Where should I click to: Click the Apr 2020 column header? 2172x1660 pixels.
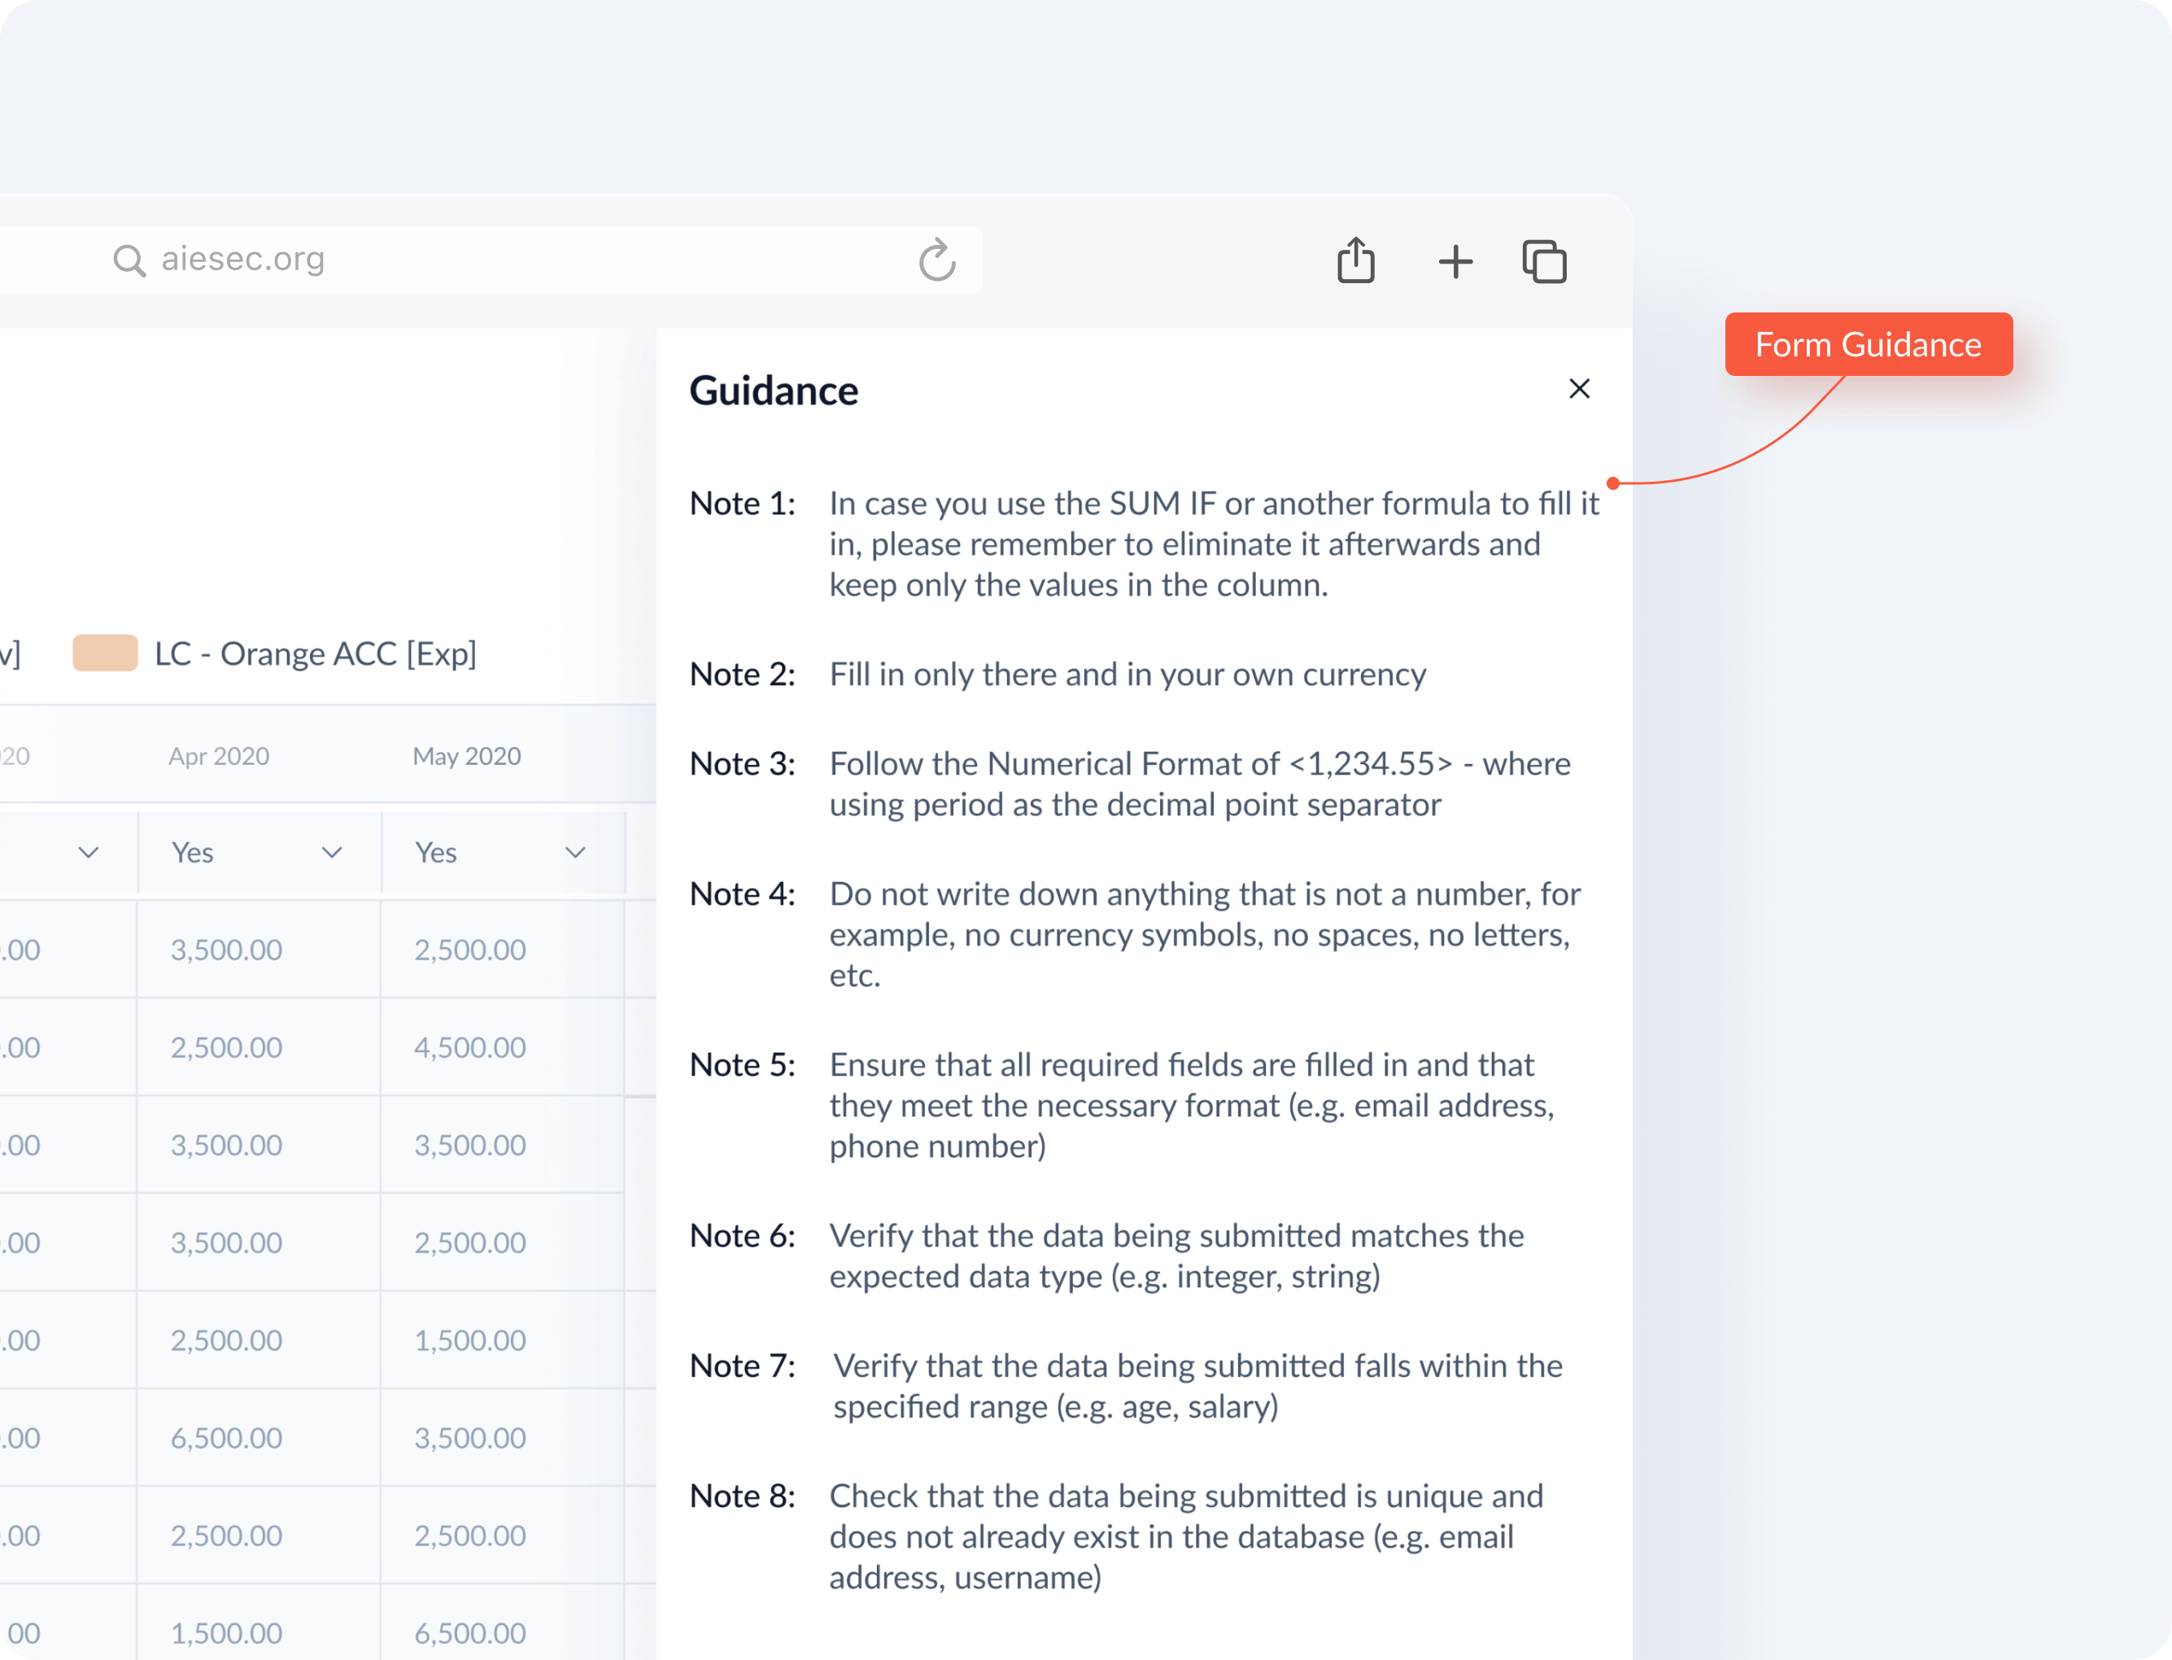coord(218,756)
